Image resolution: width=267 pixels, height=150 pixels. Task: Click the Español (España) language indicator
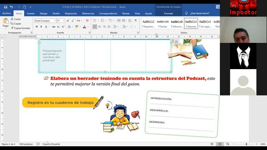(51, 144)
